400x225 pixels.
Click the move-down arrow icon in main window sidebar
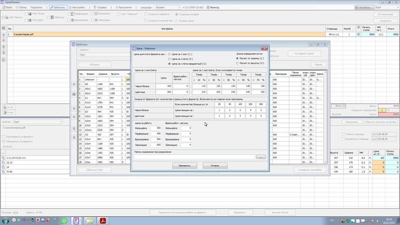pyautogui.click(x=4, y=41)
